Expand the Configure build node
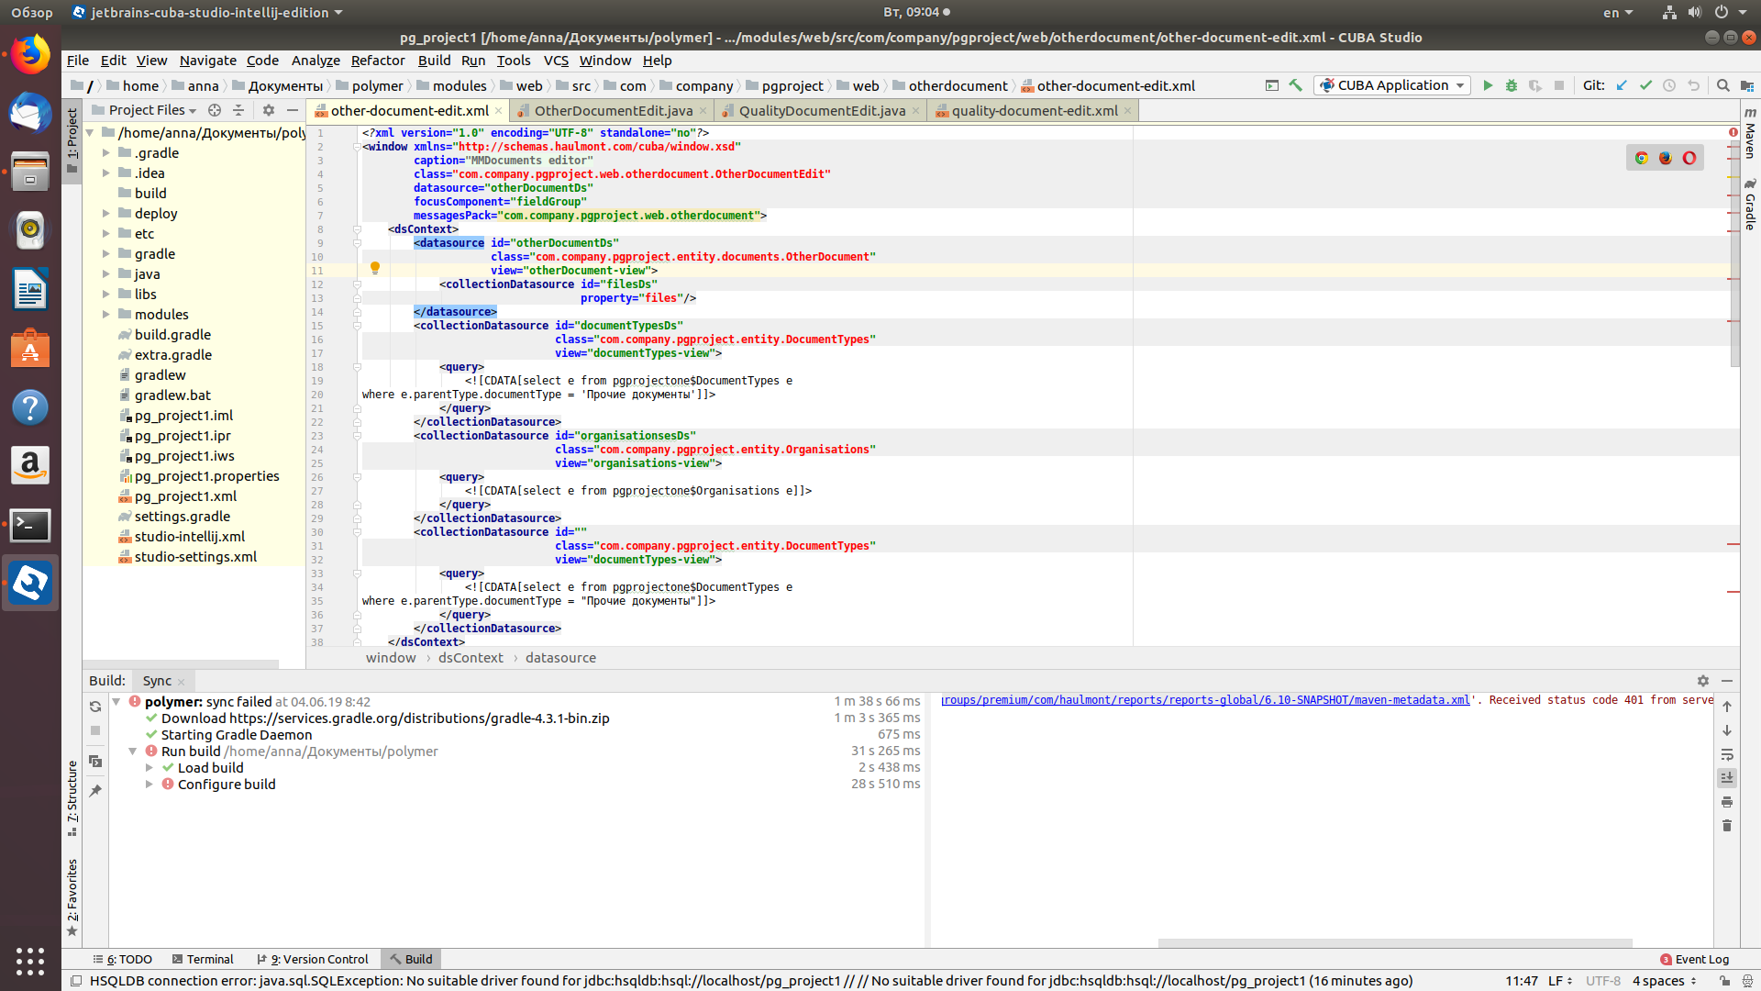Viewport: 1761px width, 991px height. click(x=150, y=785)
